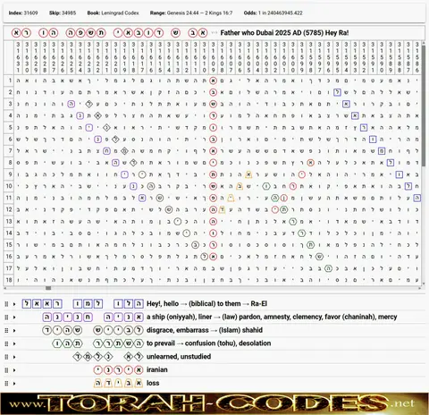The width and height of the screenshot is (429, 415).
Task: Expand the ship (oniyyah), liner term row
Action: coord(14,318)
